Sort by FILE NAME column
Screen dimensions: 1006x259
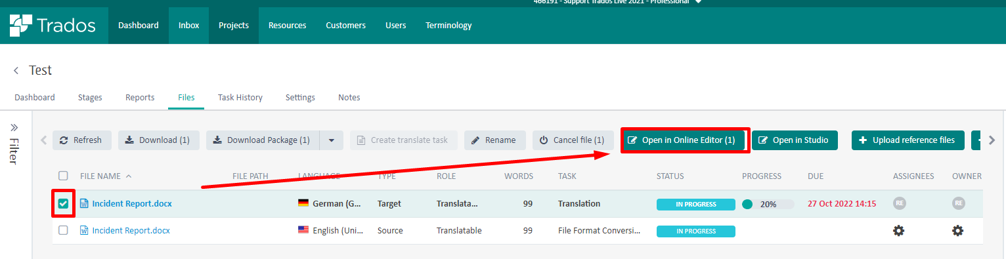pyautogui.click(x=100, y=176)
